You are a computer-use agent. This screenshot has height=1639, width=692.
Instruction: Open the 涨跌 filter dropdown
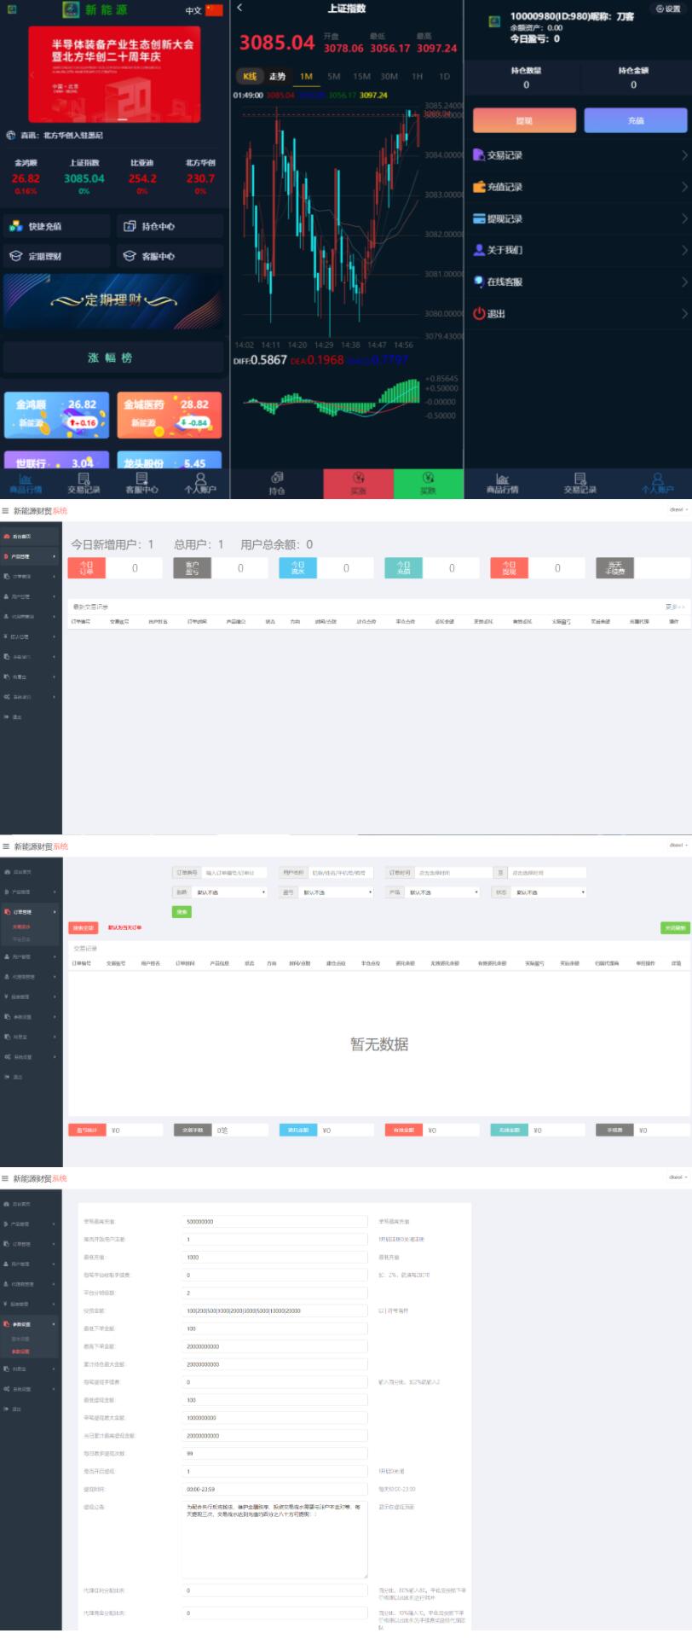point(230,892)
